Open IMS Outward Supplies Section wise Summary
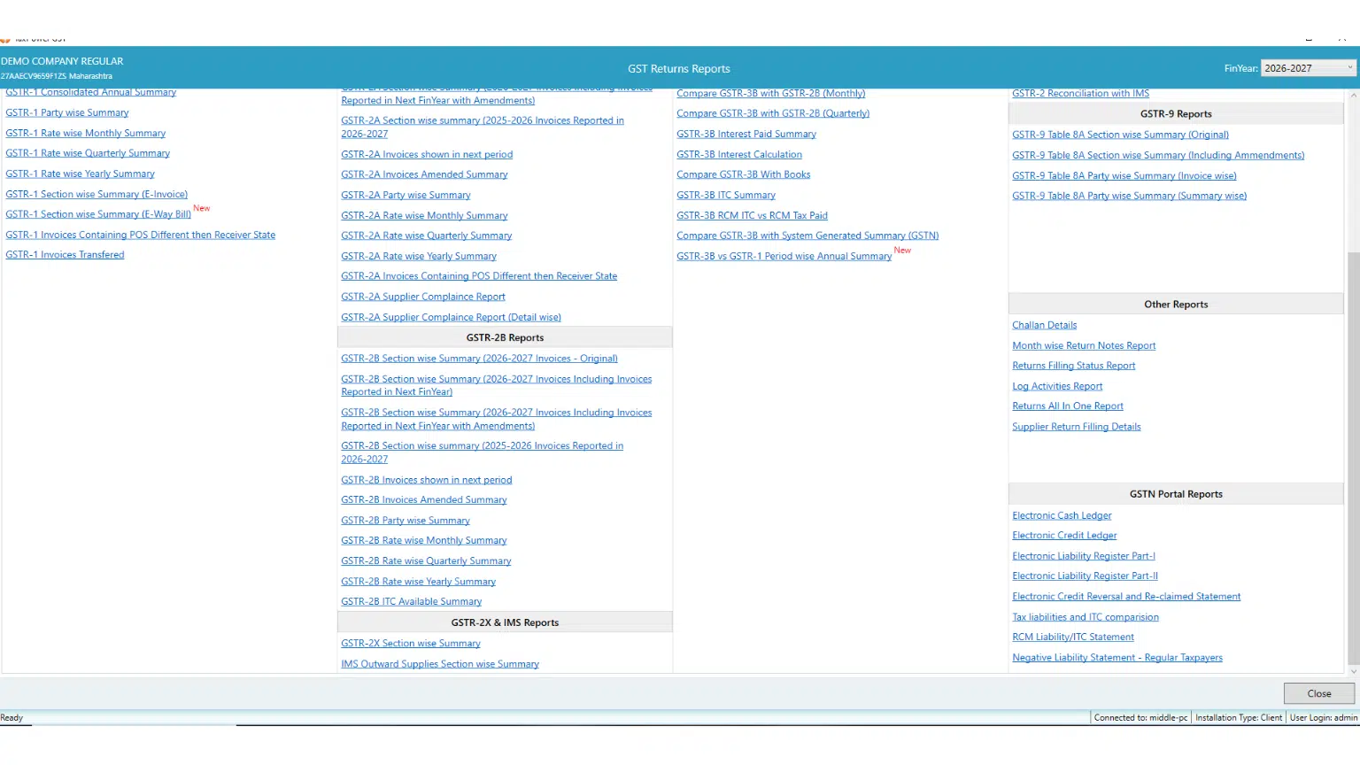 440,664
